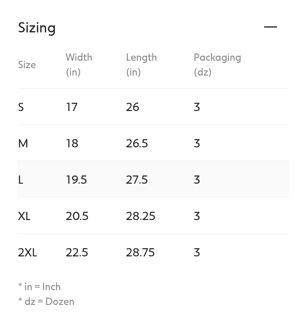Click the Sizing section heading
307x318 pixels.
(x=37, y=28)
